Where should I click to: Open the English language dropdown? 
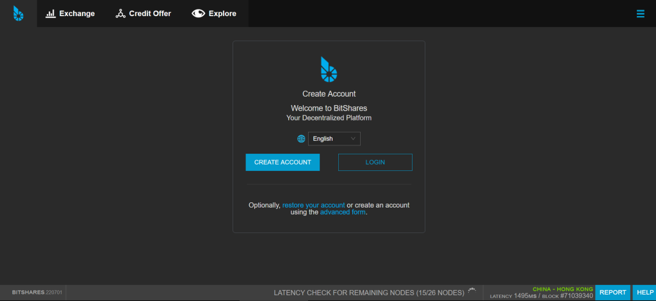coord(334,138)
